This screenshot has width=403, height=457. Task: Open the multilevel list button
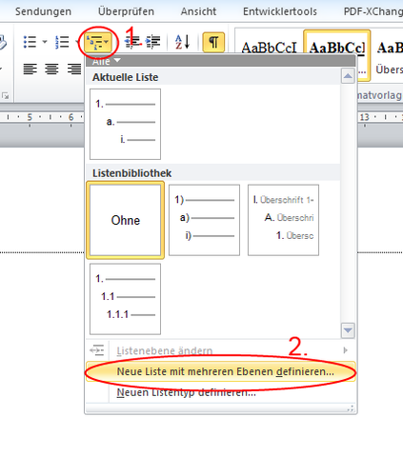[98, 42]
